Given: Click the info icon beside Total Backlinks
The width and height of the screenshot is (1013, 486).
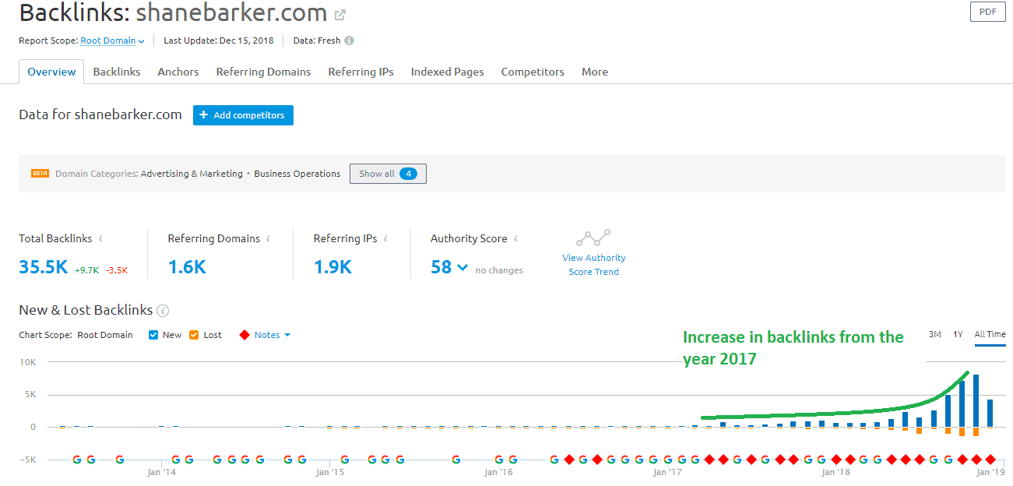Looking at the screenshot, I should pyautogui.click(x=100, y=239).
